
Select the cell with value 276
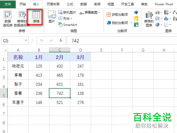81,102
